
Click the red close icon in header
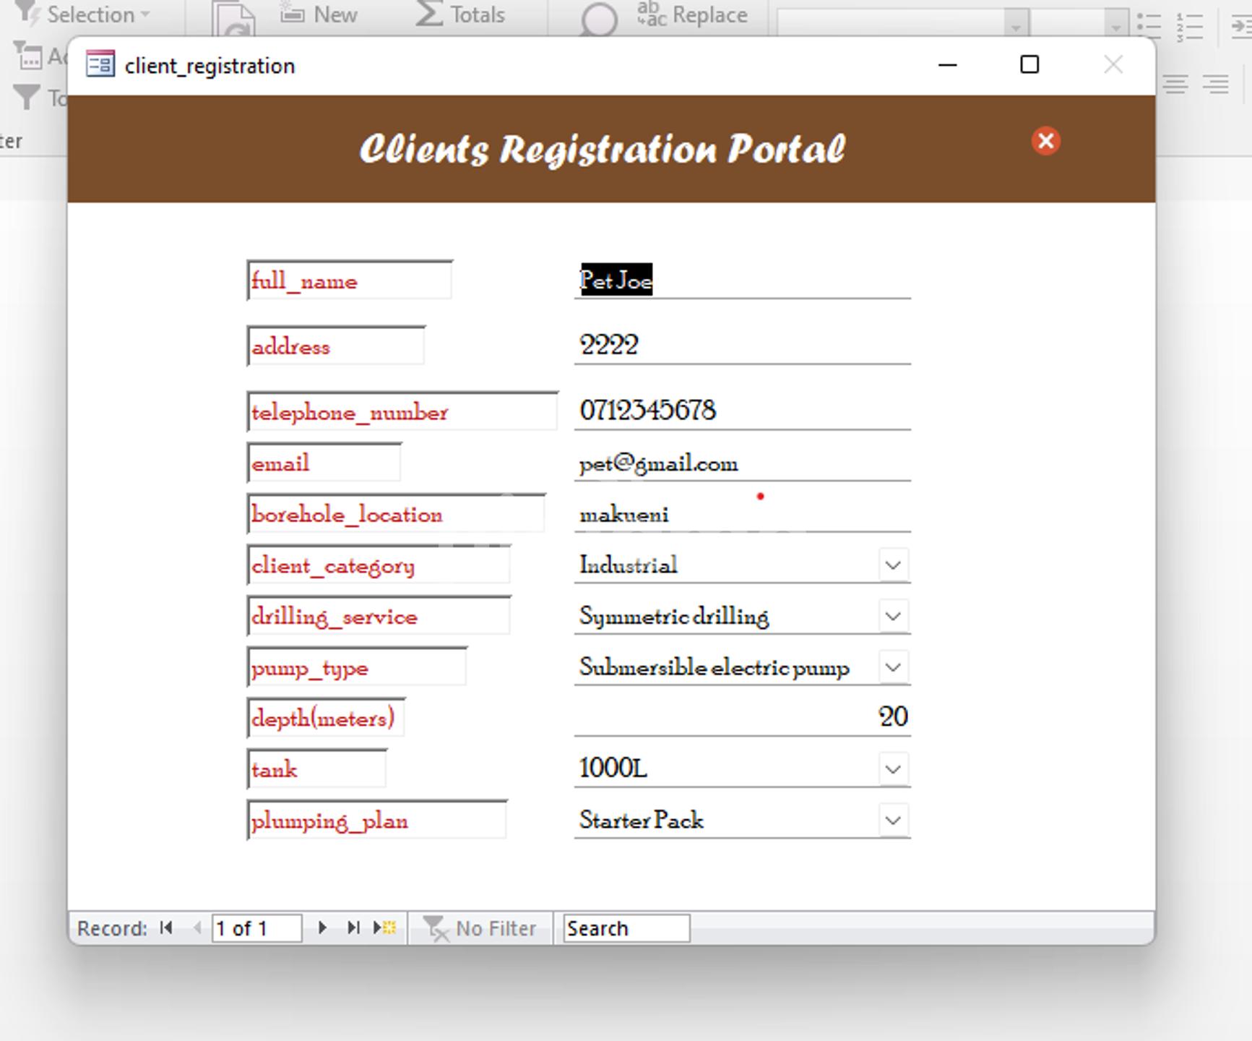[1045, 141]
